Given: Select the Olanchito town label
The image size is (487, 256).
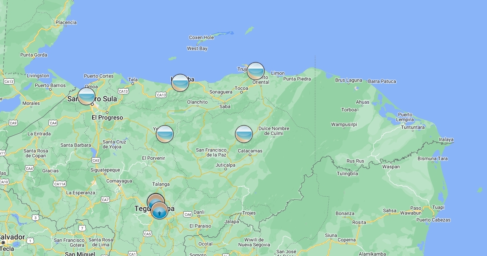Looking at the screenshot, I should 197,102.
